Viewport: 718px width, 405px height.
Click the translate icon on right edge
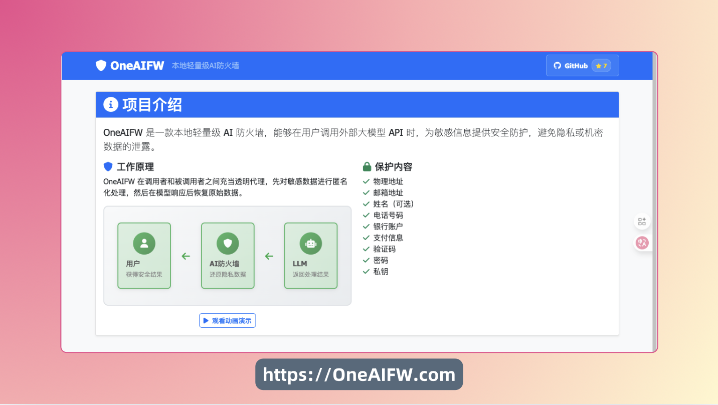click(642, 243)
